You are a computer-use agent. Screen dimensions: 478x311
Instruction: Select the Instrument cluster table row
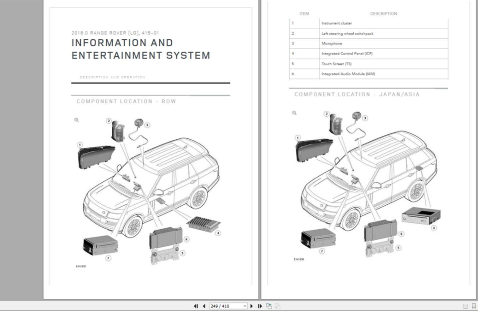(x=369, y=23)
